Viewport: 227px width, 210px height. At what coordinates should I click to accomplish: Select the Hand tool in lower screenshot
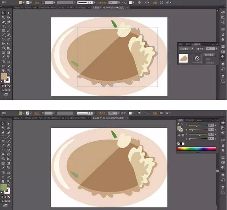[3, 181]
